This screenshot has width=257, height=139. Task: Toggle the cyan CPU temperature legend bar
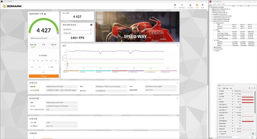87,71
